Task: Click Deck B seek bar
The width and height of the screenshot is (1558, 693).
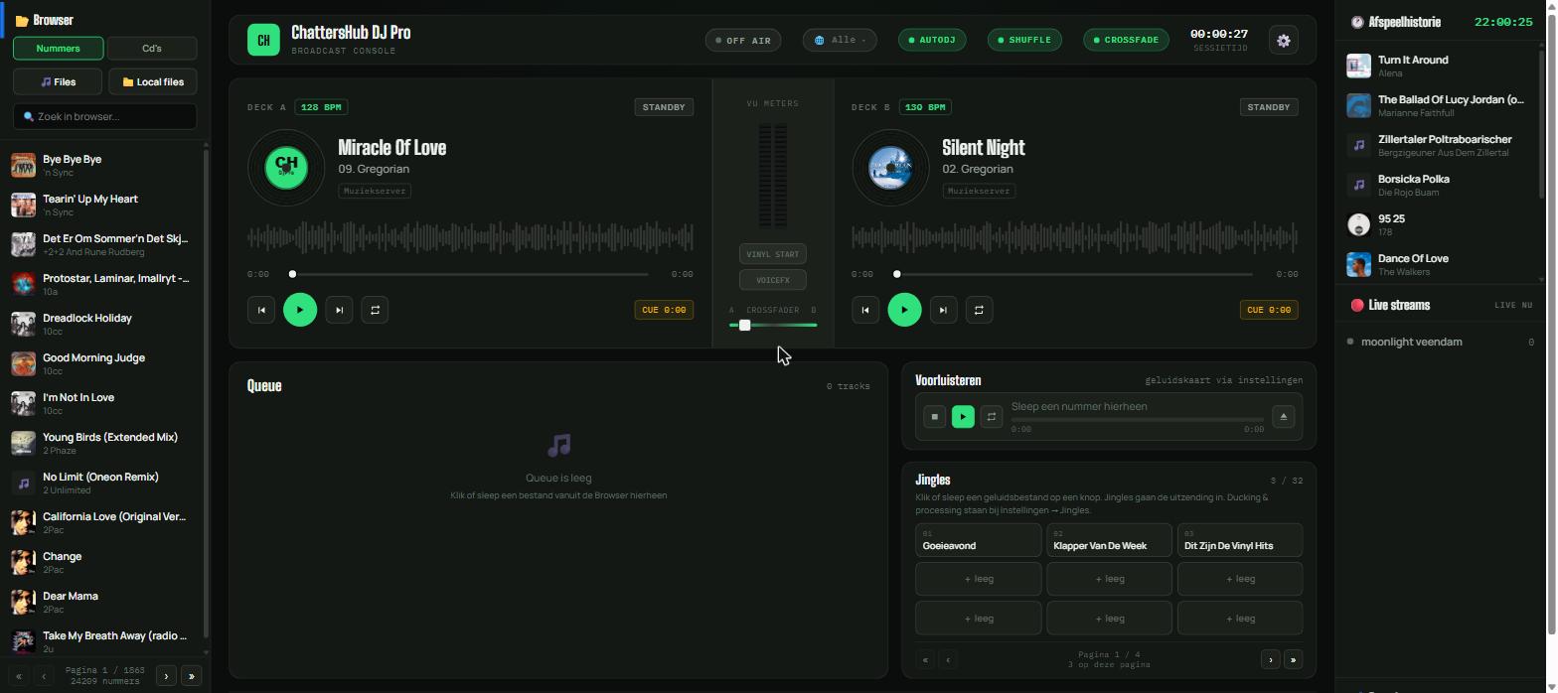Action: [1073, 274]
